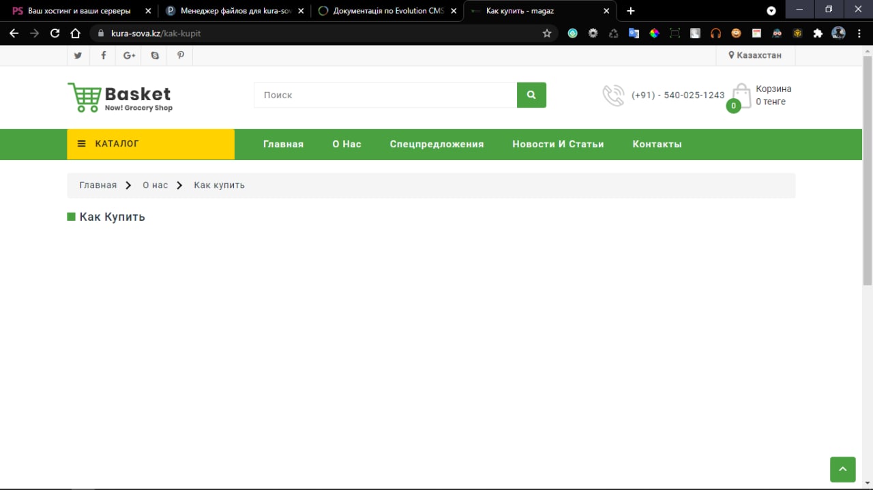Switch to the Ваш хостинг и ваши серверы tab
Image resolution: width=873 pixels, height=490 pixels.
click(81, 11)
